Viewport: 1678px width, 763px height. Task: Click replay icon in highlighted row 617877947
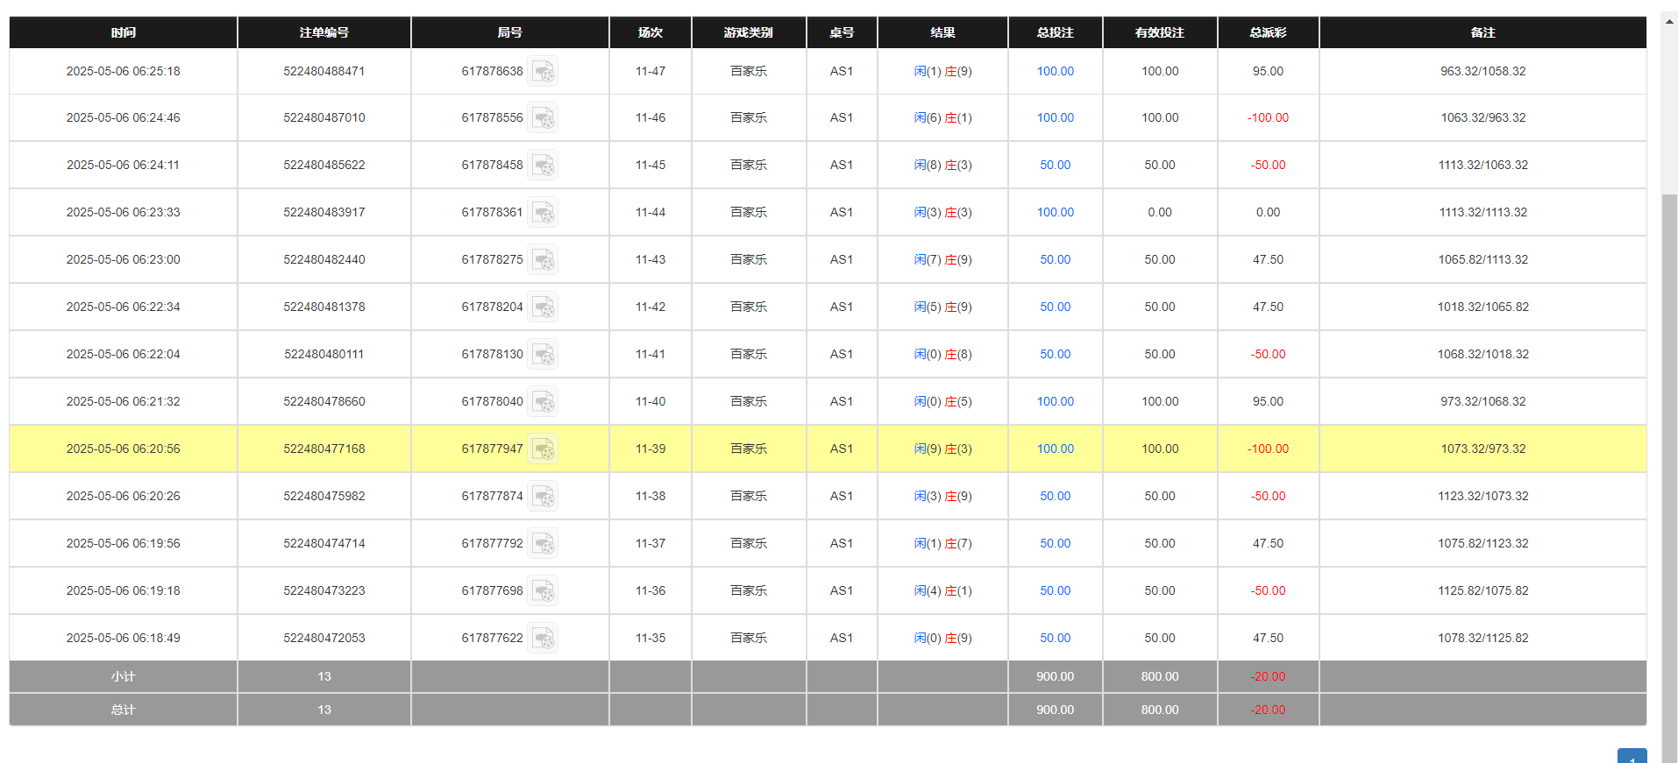point(543,449)
